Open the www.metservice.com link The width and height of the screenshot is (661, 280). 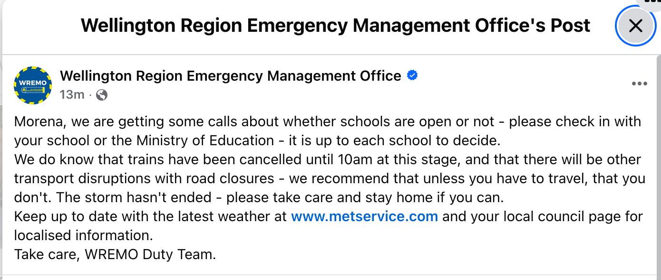(x=364, y=216)
